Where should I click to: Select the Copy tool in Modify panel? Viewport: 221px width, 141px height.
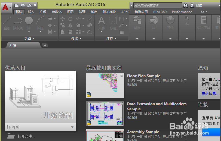click(x=63, y=25)
